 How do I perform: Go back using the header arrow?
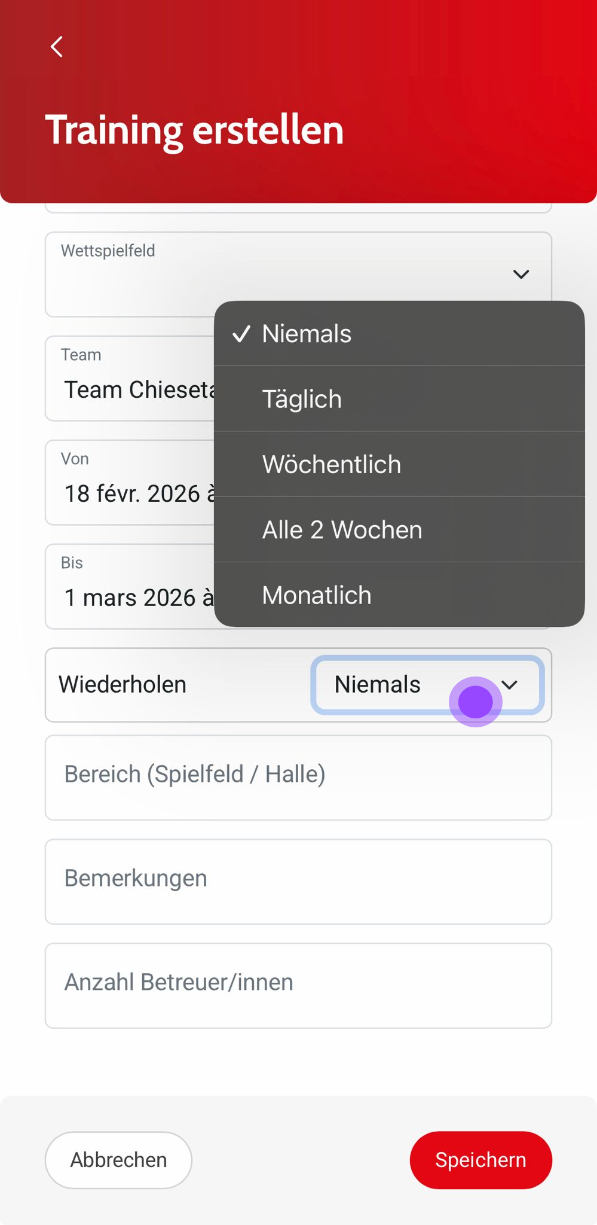(x=57, y=47)
